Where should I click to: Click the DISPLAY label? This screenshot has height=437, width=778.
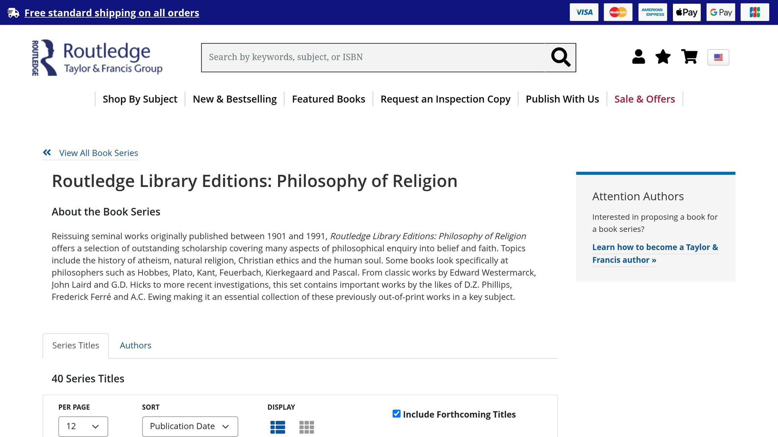[281, 407]
